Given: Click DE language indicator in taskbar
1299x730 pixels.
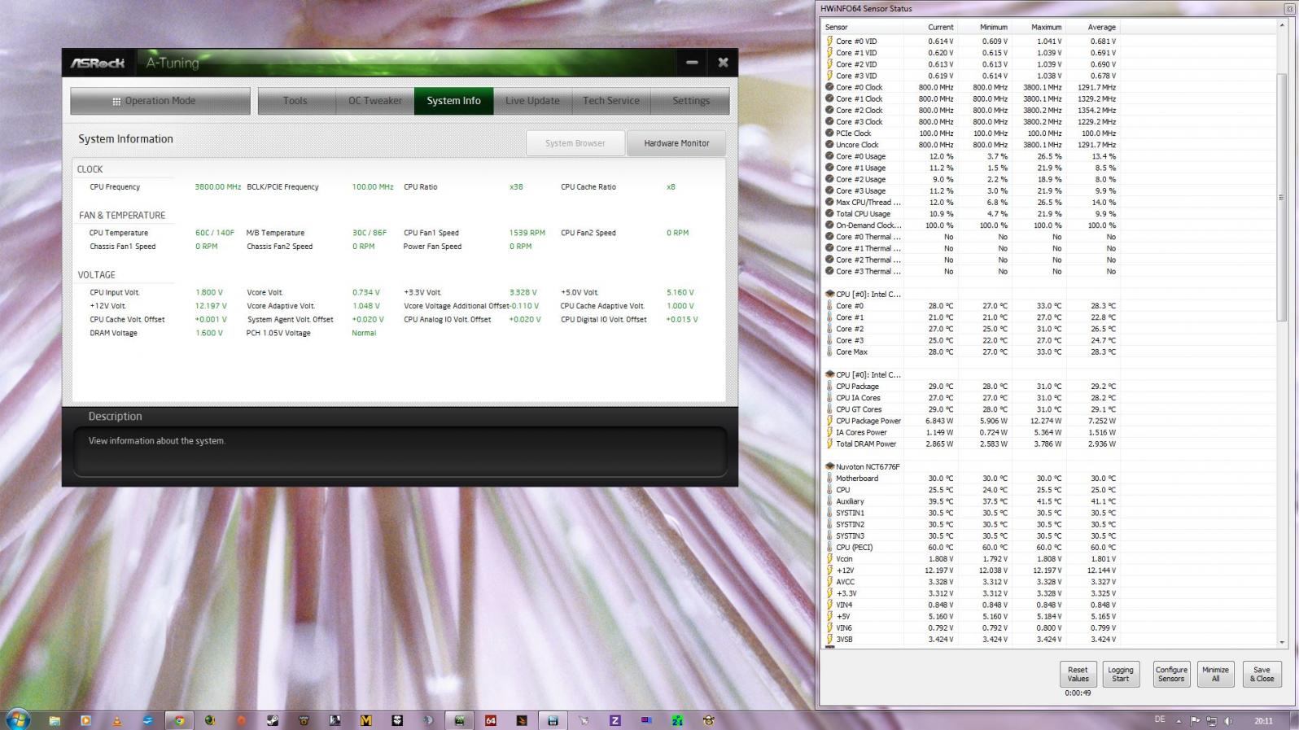Looking at the screenshot, I should pos(1160,719).
